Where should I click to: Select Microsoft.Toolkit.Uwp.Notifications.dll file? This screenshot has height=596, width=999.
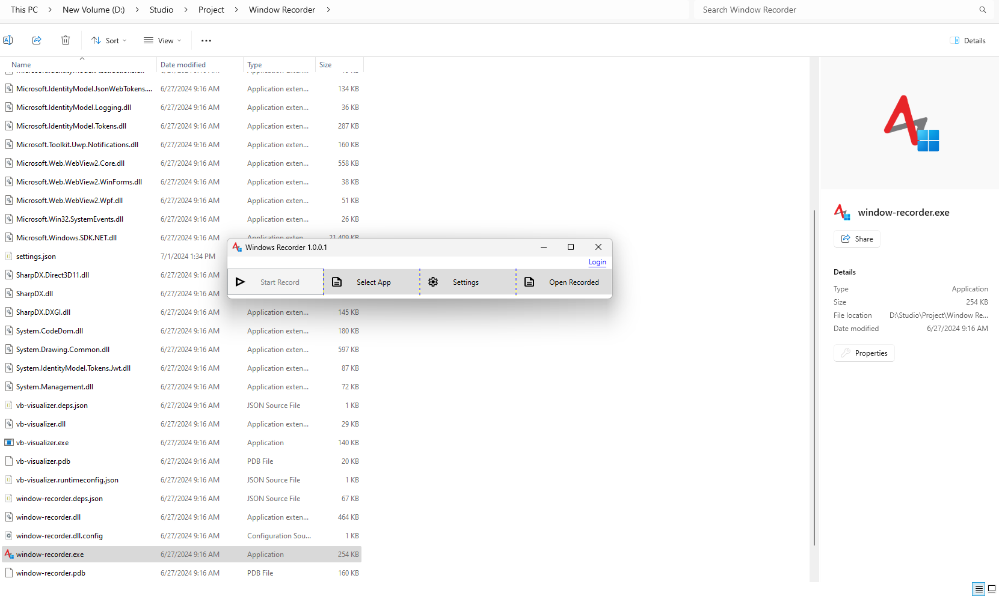pyautogui.click(x=182, y=144)
